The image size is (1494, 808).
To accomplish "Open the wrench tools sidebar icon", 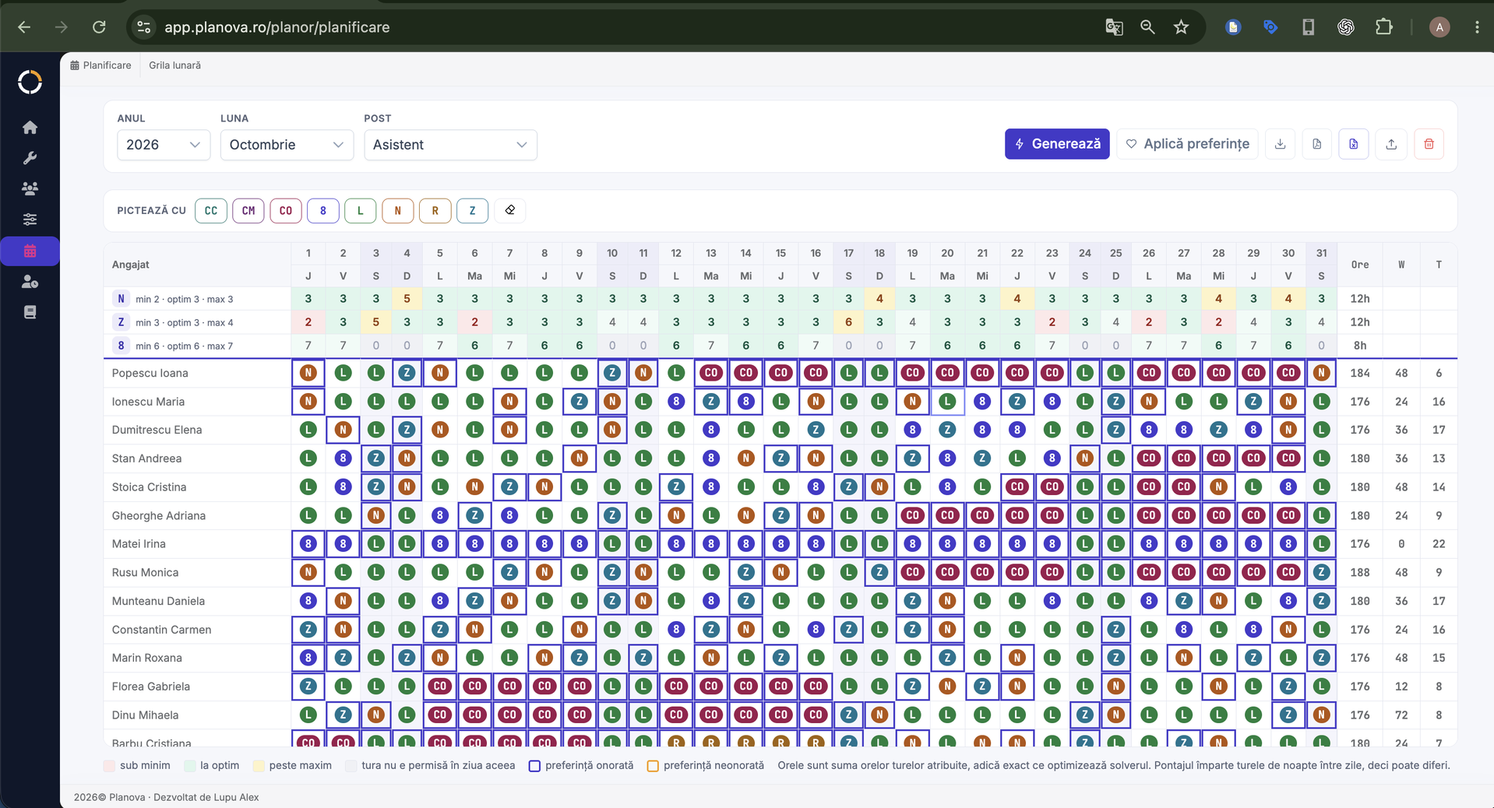I will (30, 158).
